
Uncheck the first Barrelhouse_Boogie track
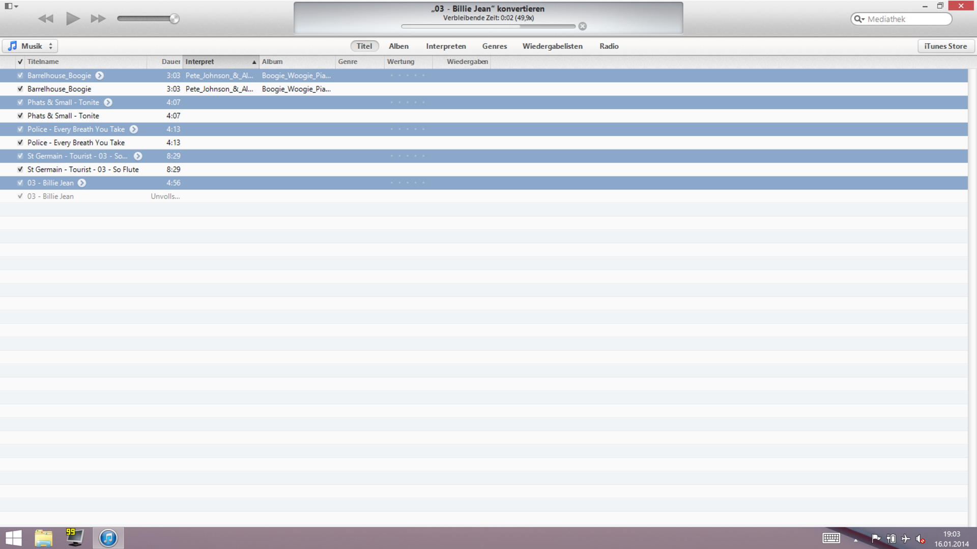click(20, 76)
